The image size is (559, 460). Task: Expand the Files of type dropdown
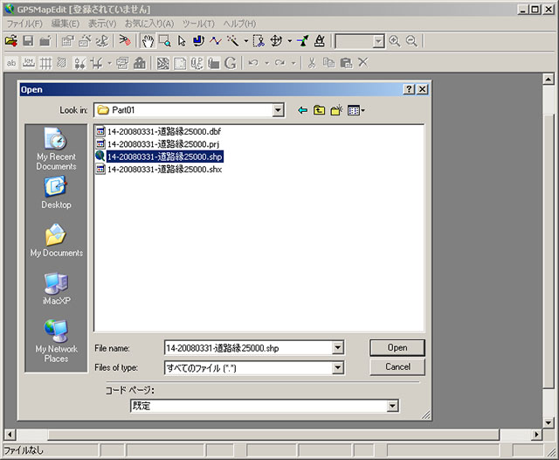tap(337, 368)
